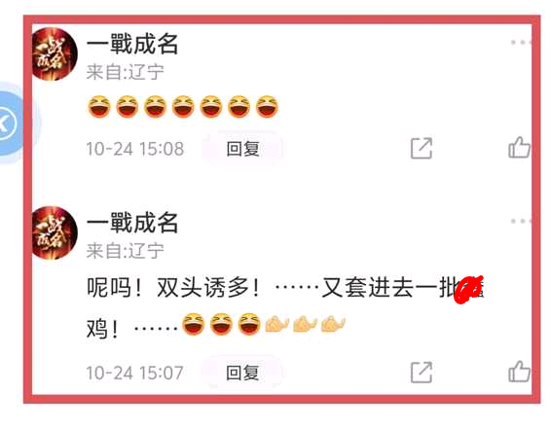
Task: Tap 来自:辽宁 under the second comment
Action: tap(126, 251)
